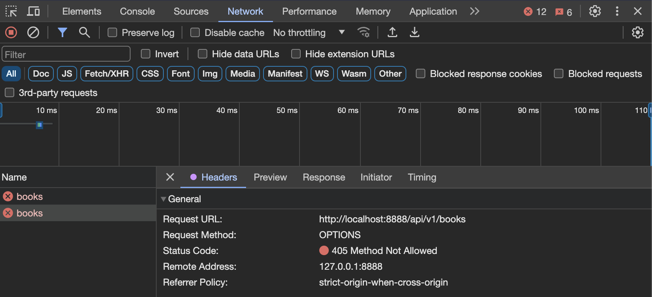
Task: Filter requests by Fetch/XHR
Action: click(107, 74)
